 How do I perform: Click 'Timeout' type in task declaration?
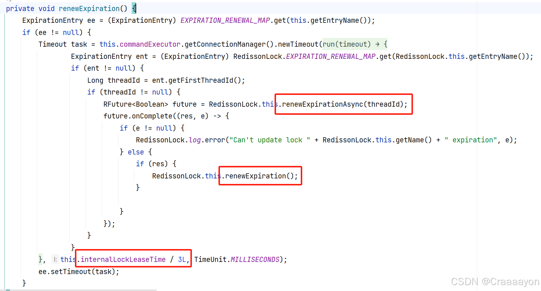click(53, 44)
